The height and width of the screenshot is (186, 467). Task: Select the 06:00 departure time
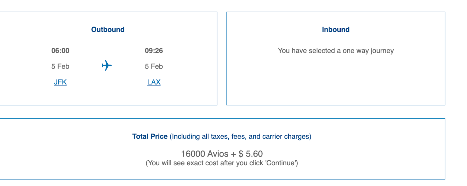pos(60,51)
